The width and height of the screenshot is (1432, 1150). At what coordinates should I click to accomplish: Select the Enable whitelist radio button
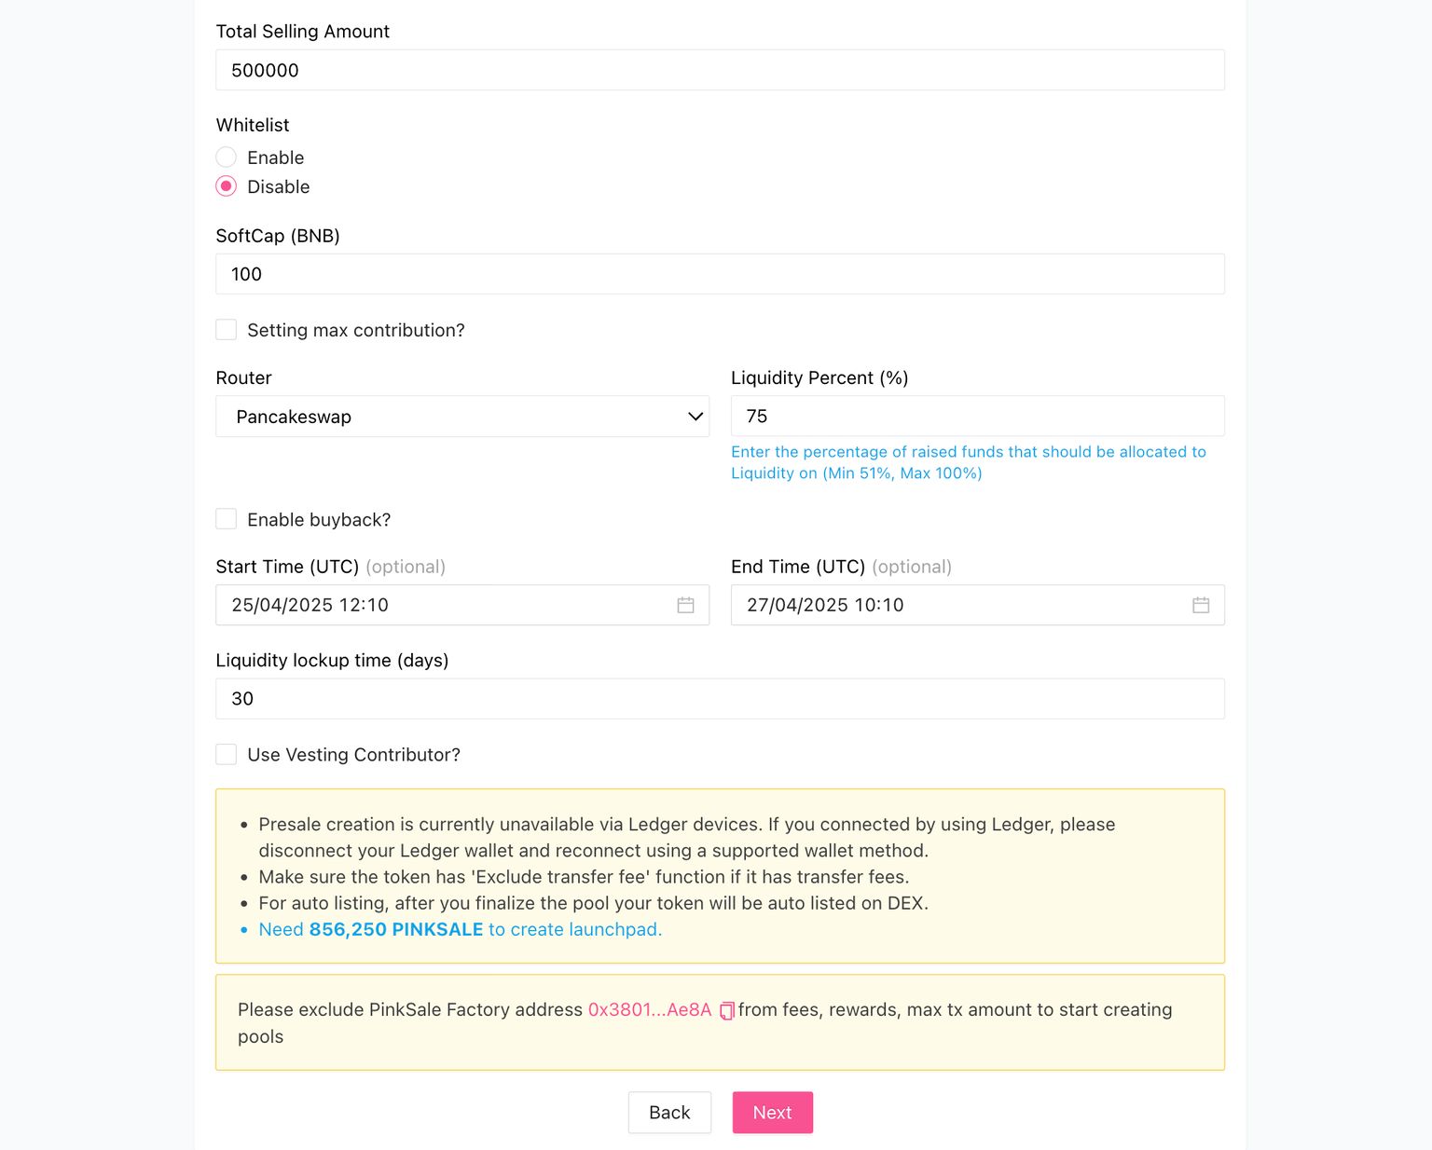click(227, 157)
